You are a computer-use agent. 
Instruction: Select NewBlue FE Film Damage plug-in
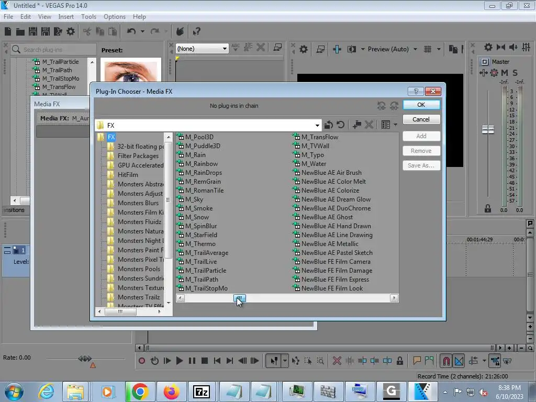pyautogui.click(x=337, y=271)
